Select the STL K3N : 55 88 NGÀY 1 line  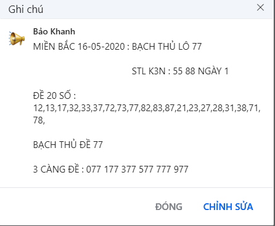click(x=180, y=71)
